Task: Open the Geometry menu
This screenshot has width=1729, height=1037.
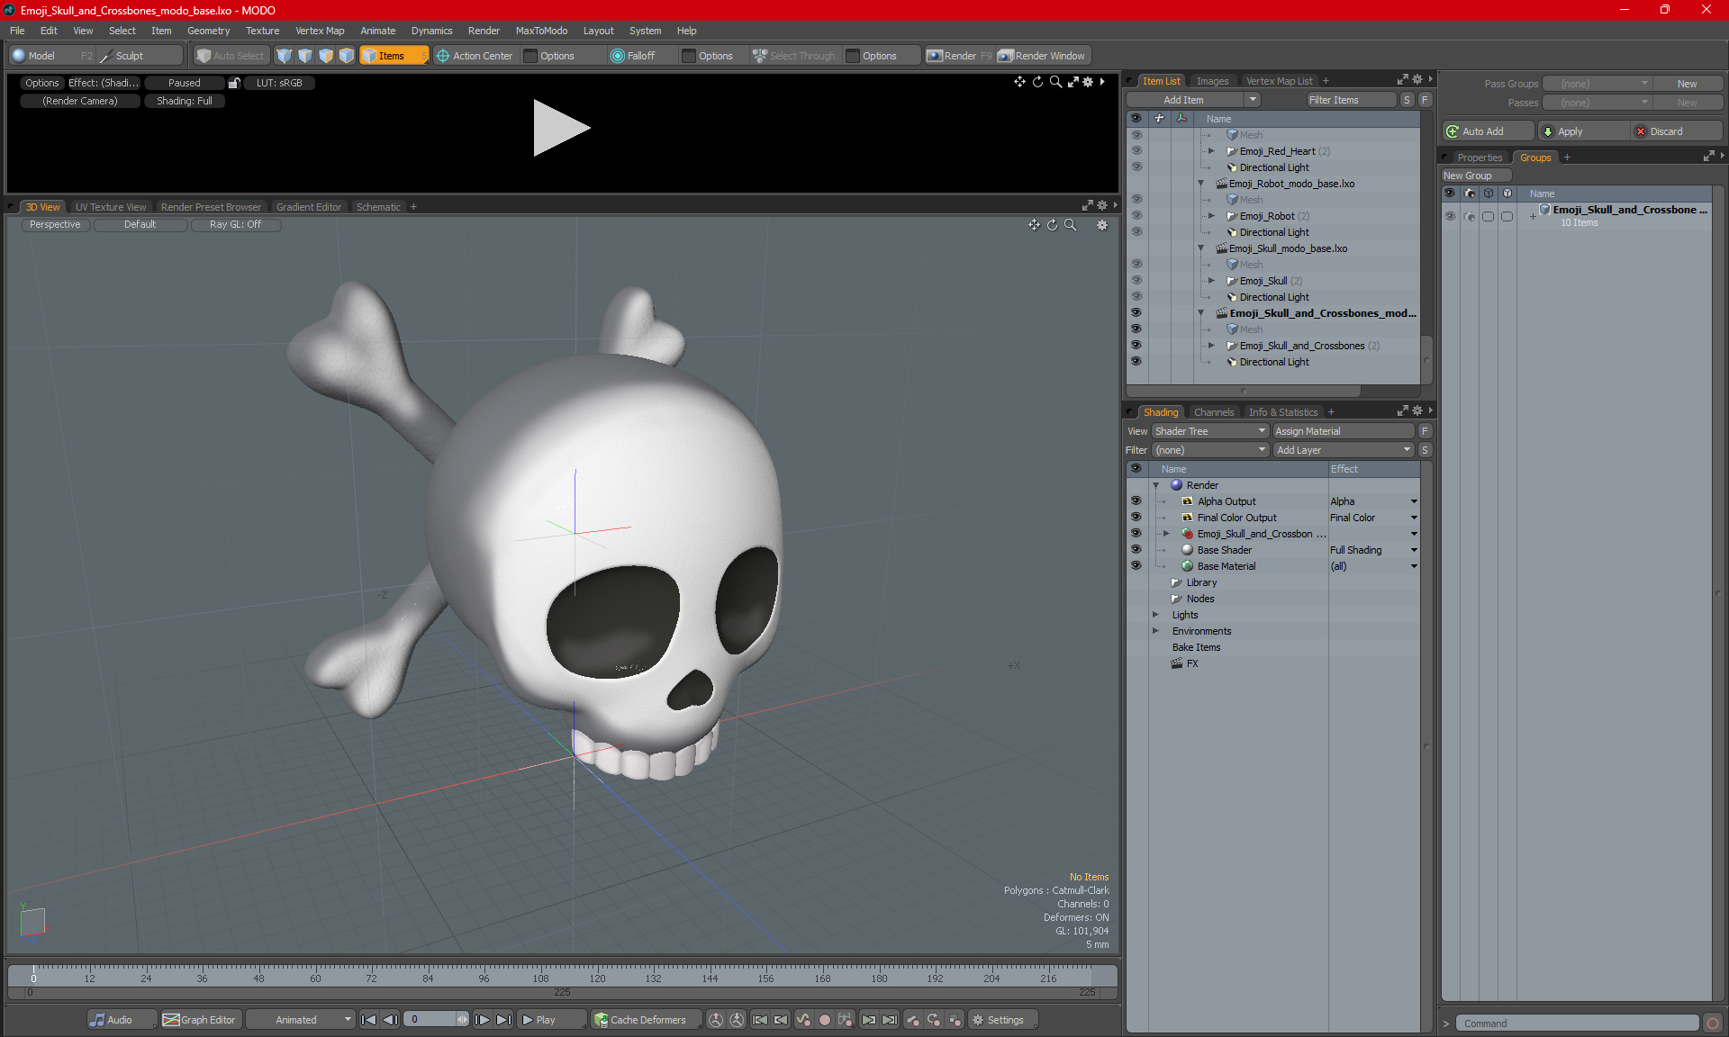Action: (208, 31)
